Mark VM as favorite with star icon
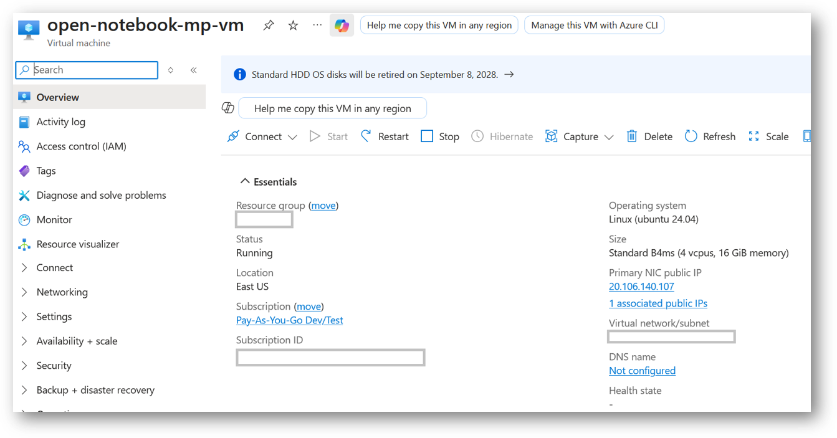This screenshot has height=438, width=837. (x=293, y=25)
